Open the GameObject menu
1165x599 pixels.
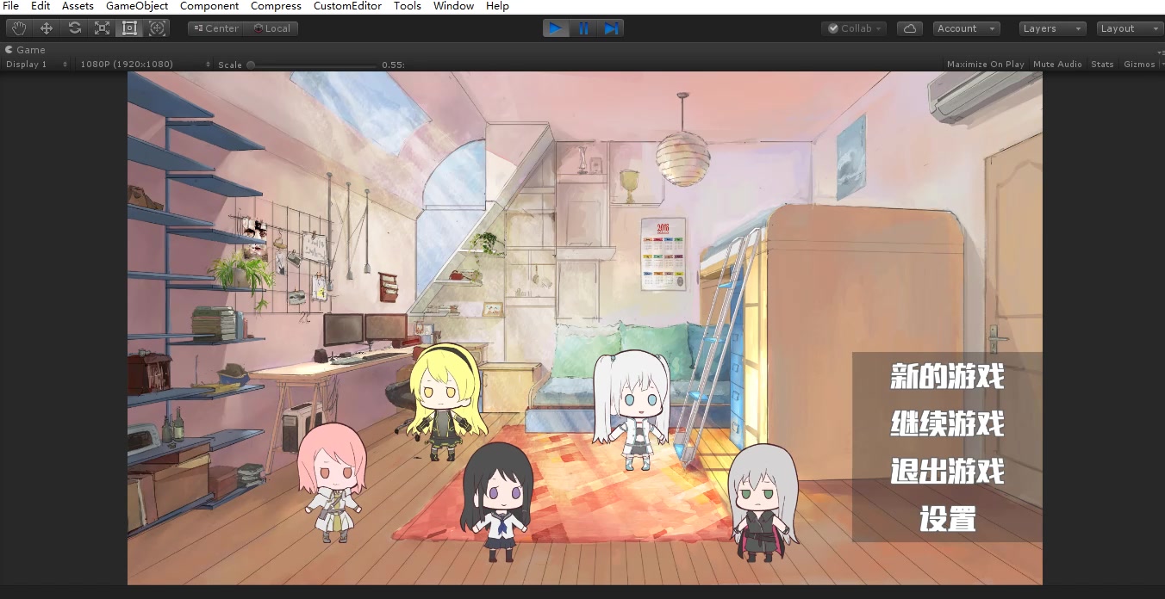coord(137,6)
